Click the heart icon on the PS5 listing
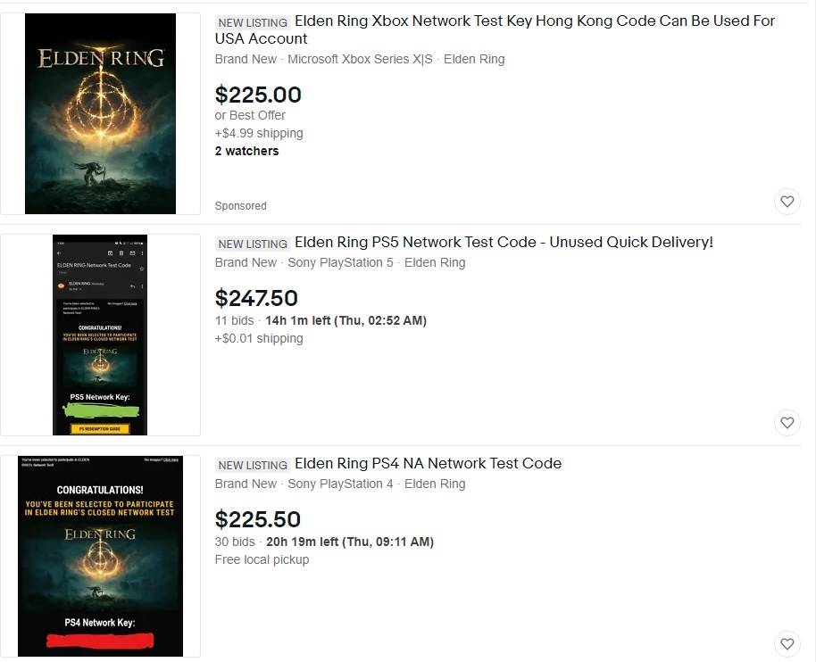 click(787, 423)
